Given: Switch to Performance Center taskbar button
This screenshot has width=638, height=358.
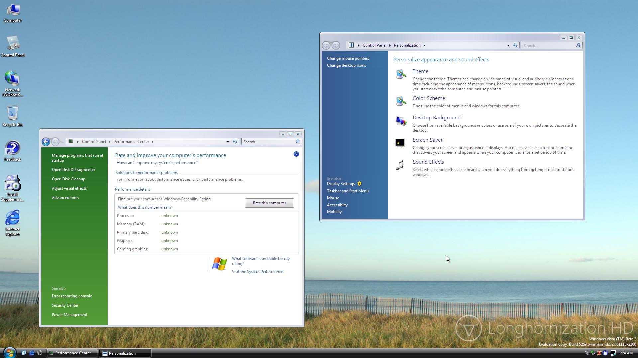Looking at the screenshot, I should point(72,353).
